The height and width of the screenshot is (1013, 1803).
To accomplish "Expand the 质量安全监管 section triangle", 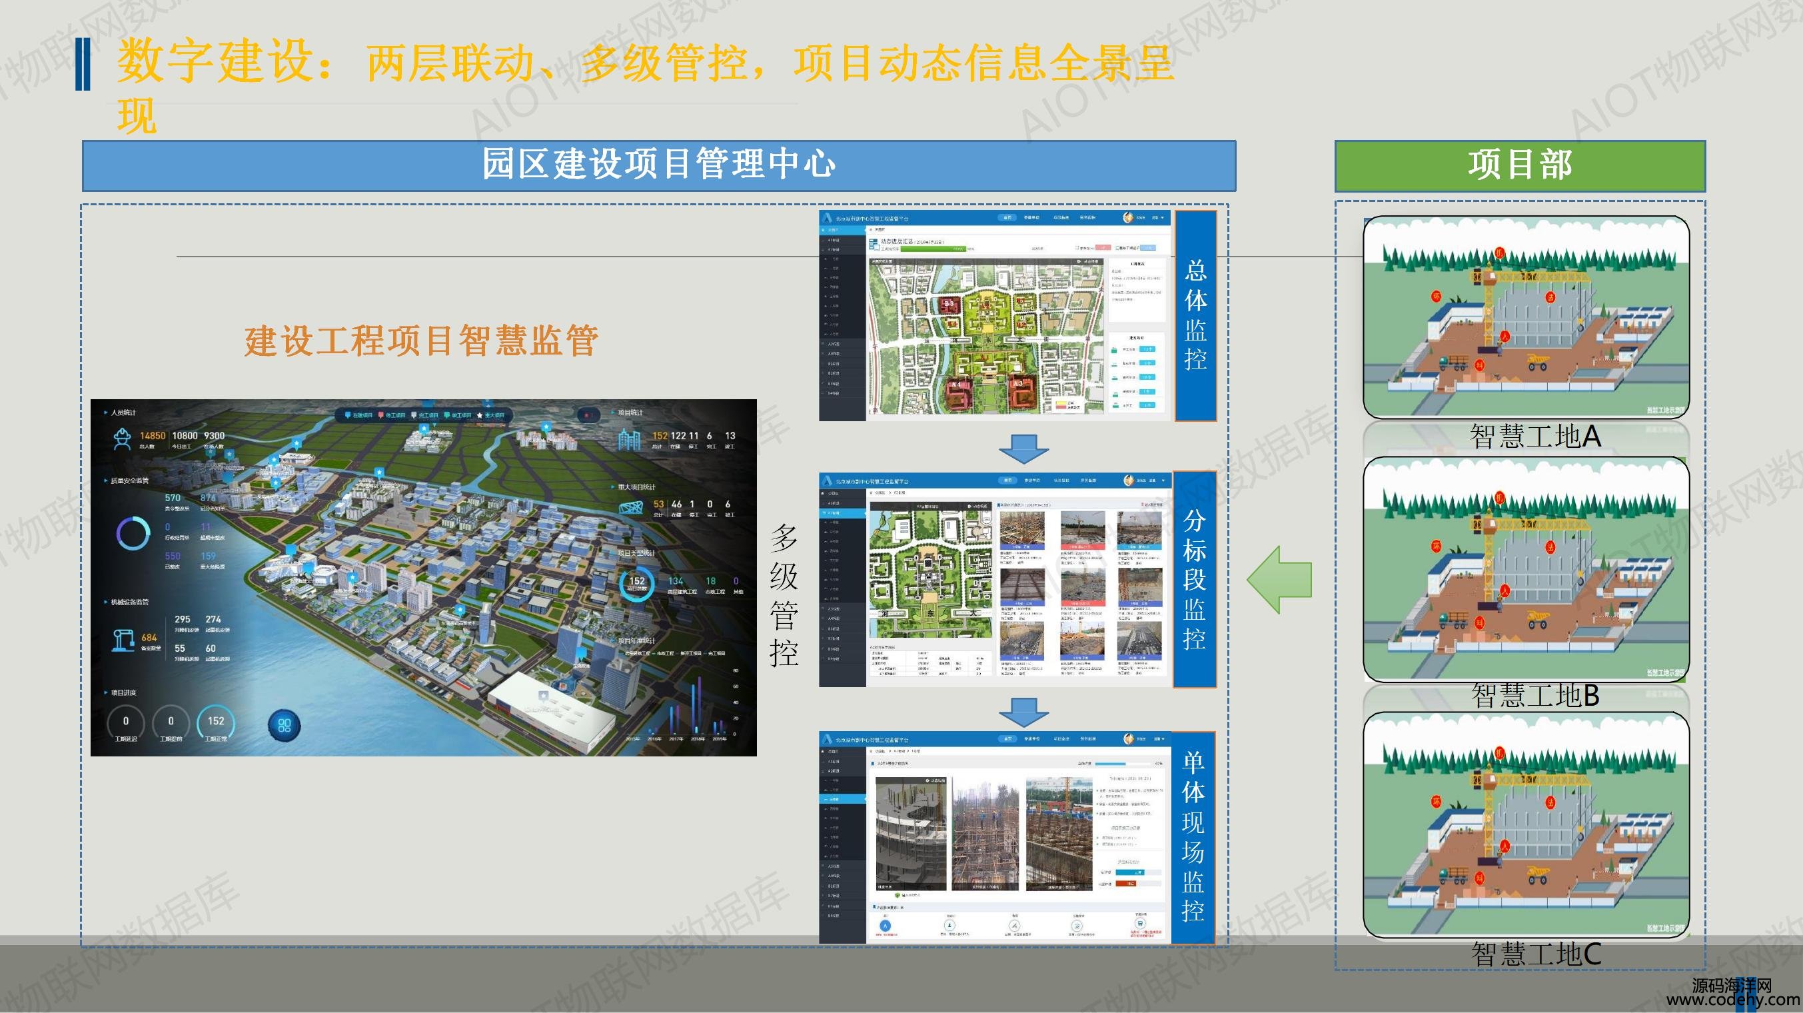I will click(106, 481).
